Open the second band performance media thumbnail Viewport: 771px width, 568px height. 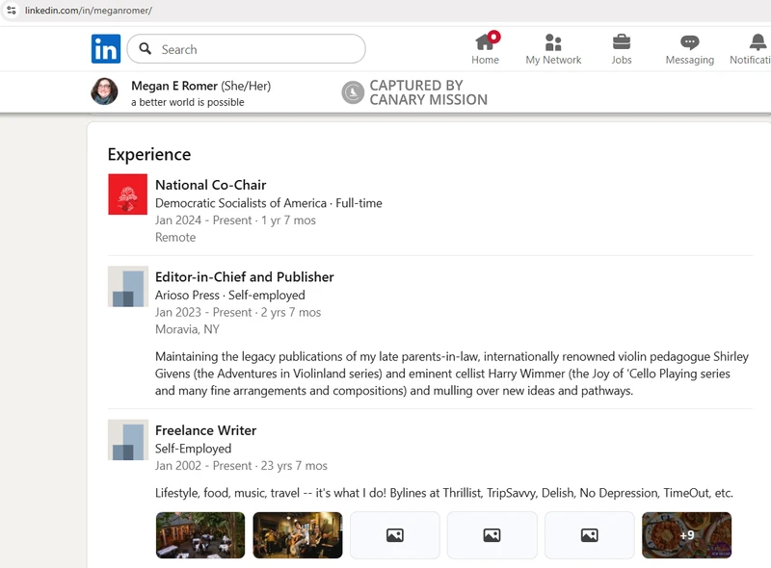(x=298, y=535)
